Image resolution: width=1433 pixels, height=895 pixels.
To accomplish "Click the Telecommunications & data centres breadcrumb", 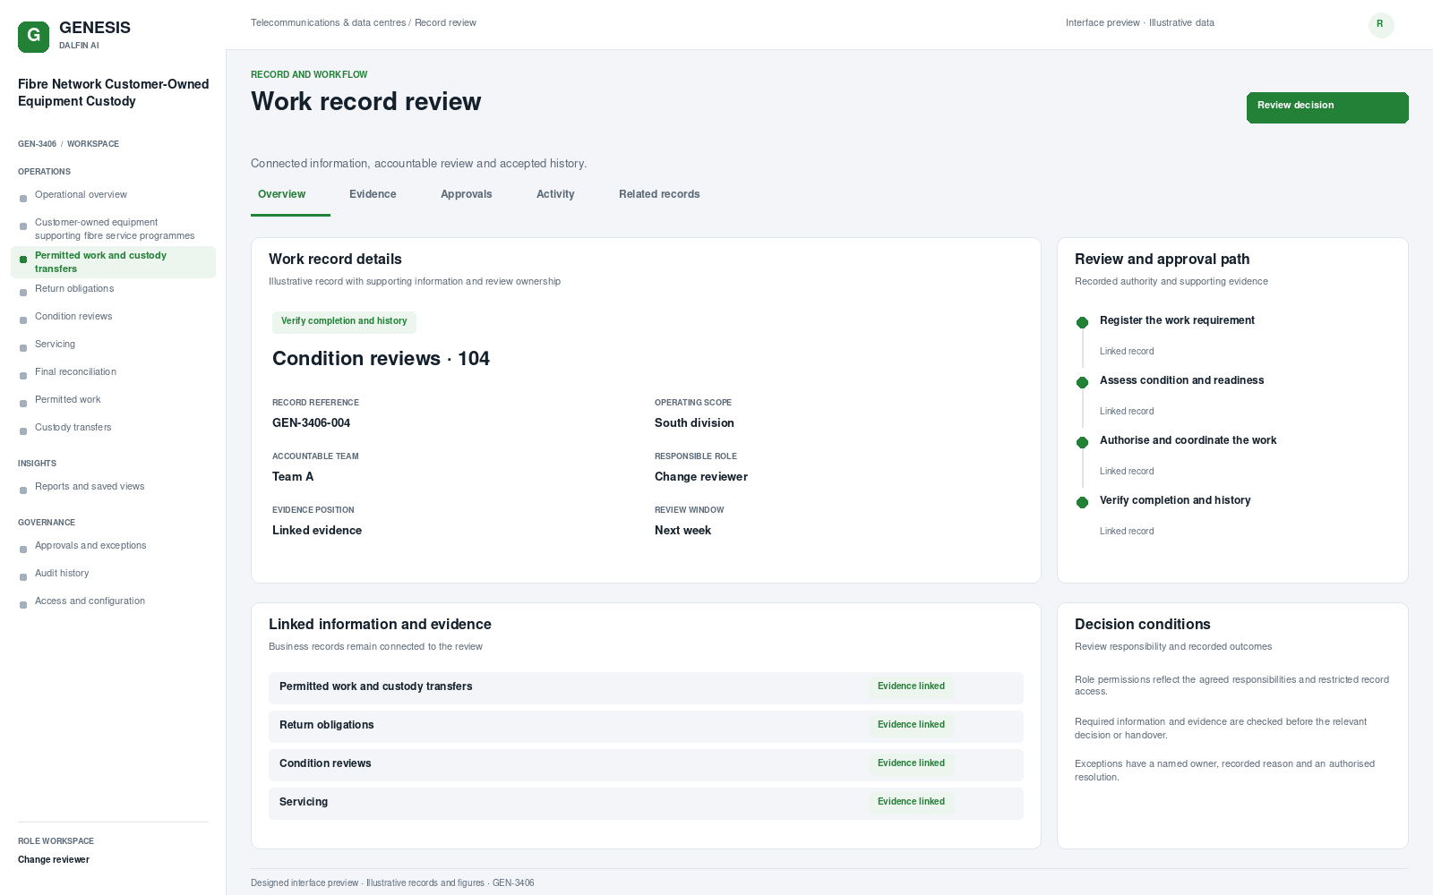I will (x=328, y=23).
